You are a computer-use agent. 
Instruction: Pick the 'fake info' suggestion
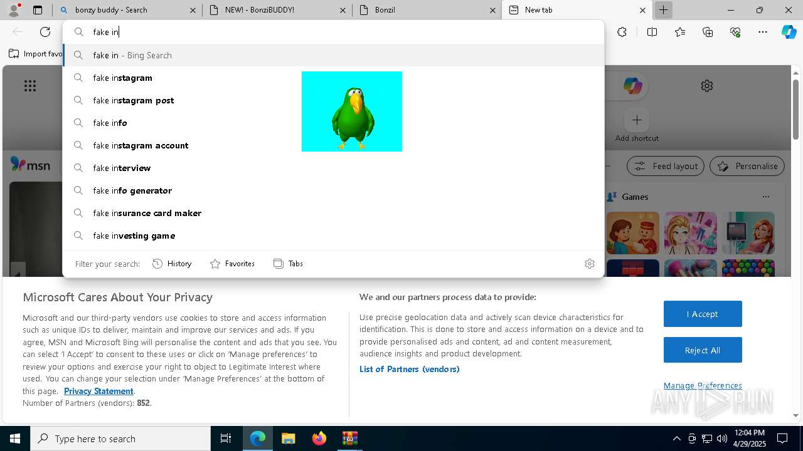click(x=333, y=123)
